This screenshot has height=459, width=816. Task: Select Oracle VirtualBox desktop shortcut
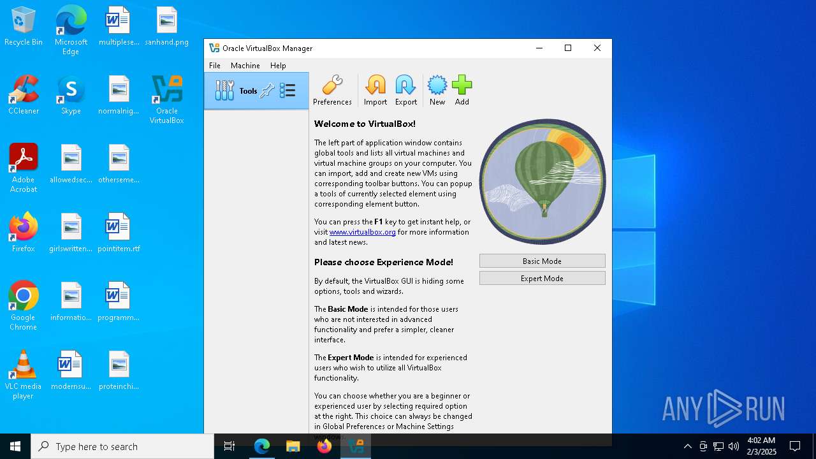pos(167,100)
